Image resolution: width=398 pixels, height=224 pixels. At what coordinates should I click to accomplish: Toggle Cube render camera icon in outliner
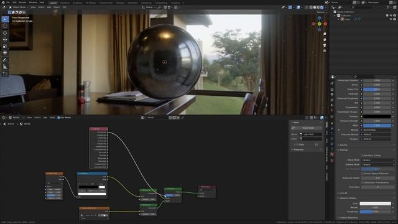pyautogui.click(x=395, y=19)
